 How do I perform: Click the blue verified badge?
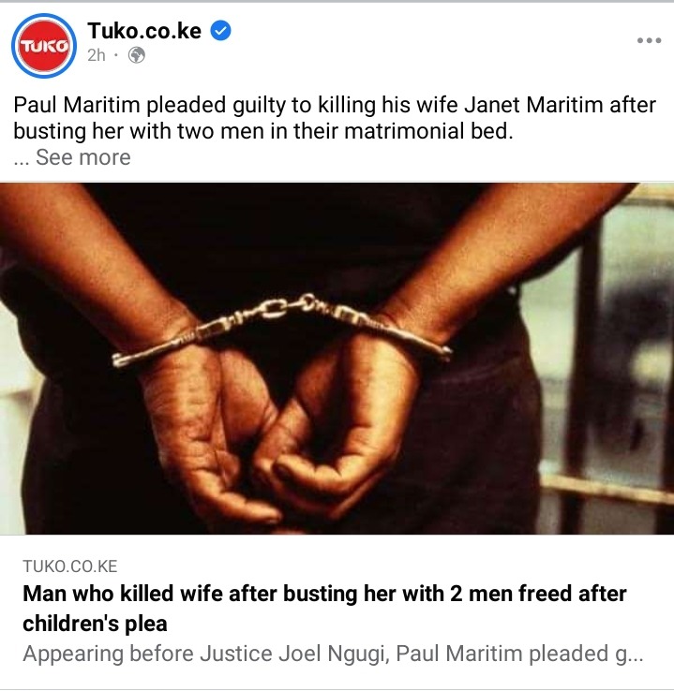click(x=220, y=31)
